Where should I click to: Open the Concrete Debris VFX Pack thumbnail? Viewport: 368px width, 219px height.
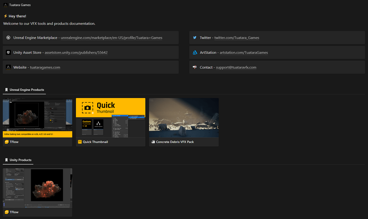tap(184, 117)
